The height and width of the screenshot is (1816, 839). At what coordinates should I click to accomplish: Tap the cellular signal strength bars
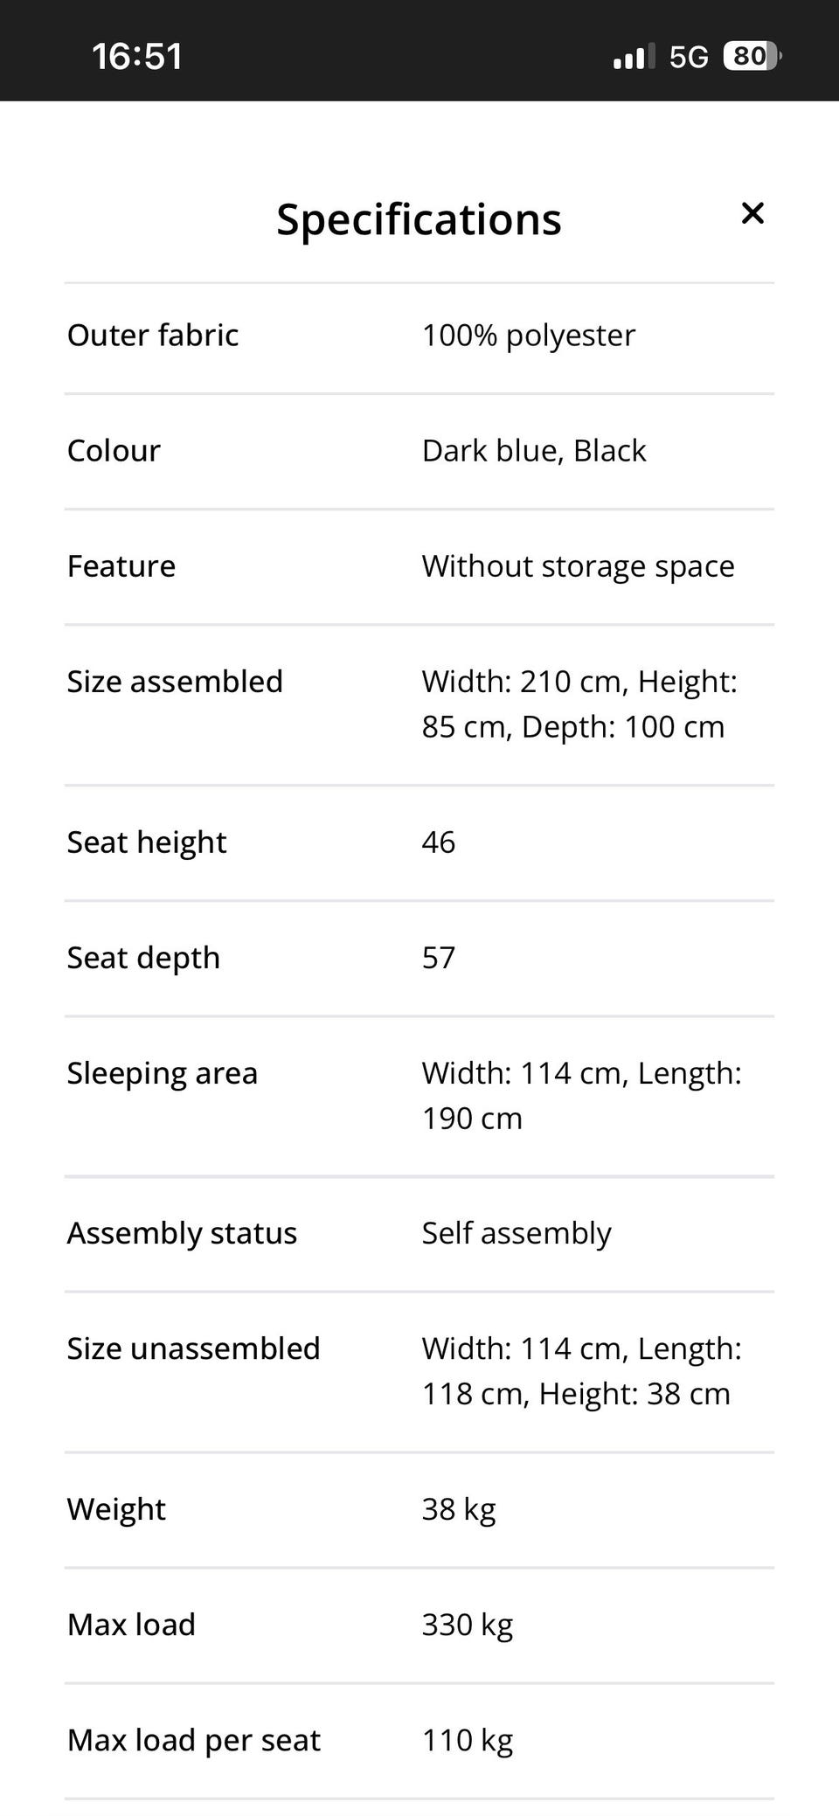(x=633, y=58)
